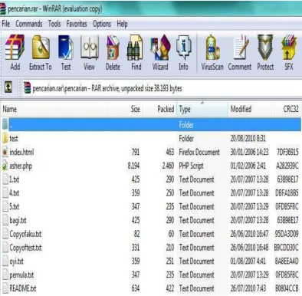Open the View toolbar icon

pos(90,48)
